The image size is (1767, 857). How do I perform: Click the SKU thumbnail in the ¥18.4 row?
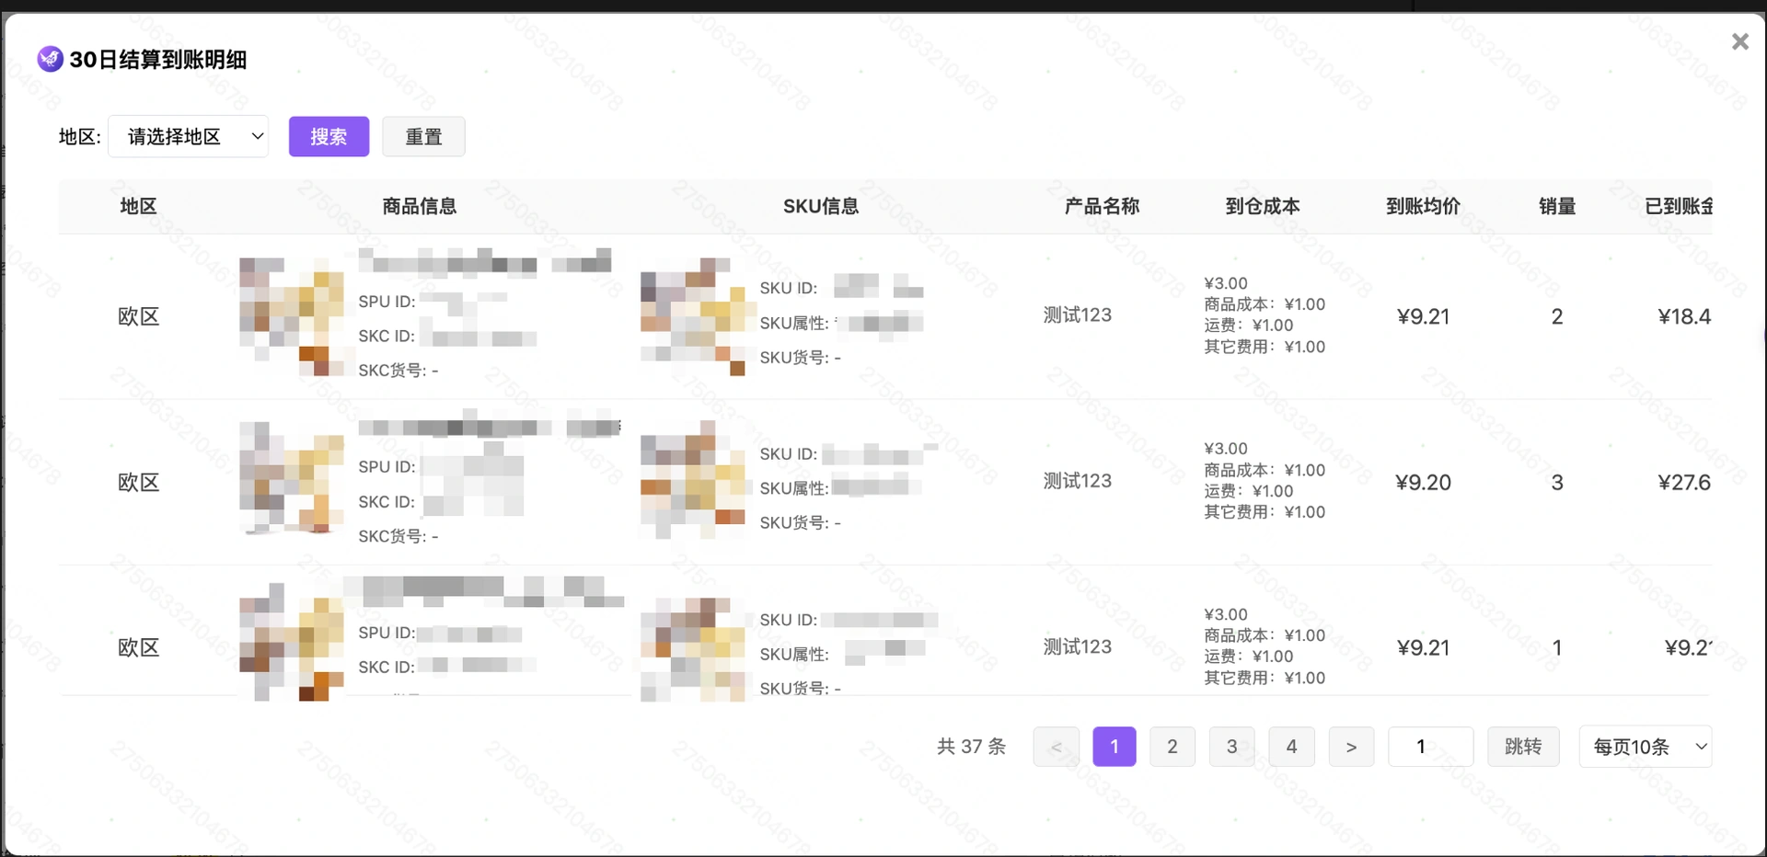693,316
